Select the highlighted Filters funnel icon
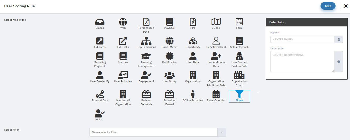Viewport: 350px width, 140px height. 239,95
